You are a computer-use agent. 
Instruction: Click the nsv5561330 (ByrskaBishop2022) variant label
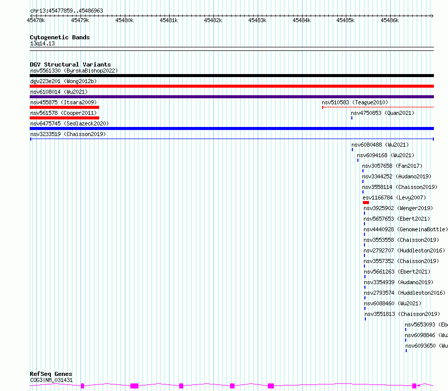(x=74, y=71)
